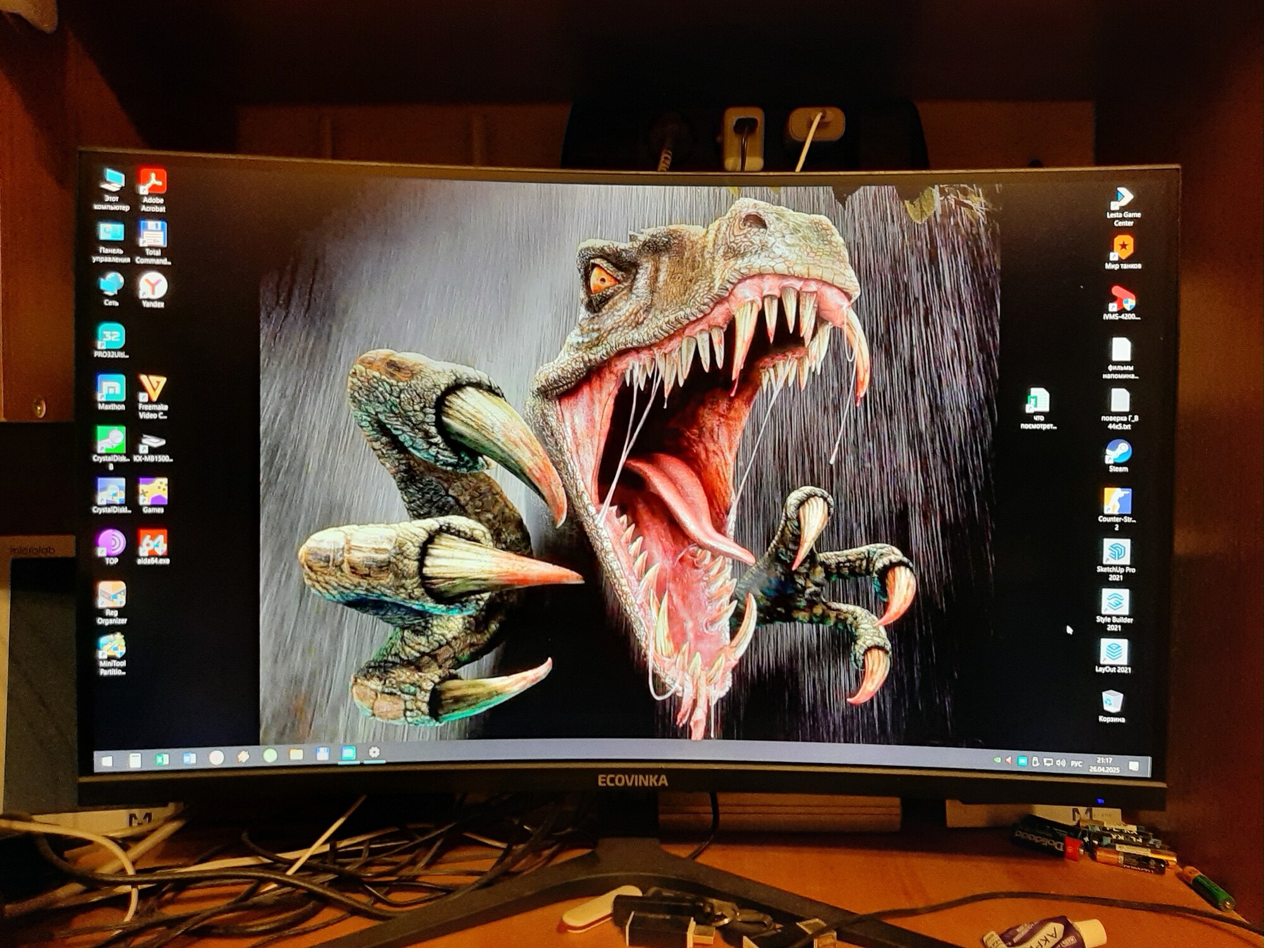The height and width of the screenshot is (948, 1264).
Task: Select the PRO32 Ultimate desktop icon
Action: 111,341
